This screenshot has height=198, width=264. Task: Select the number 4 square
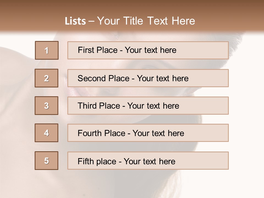pyautogui.click(x=46, y=133)
